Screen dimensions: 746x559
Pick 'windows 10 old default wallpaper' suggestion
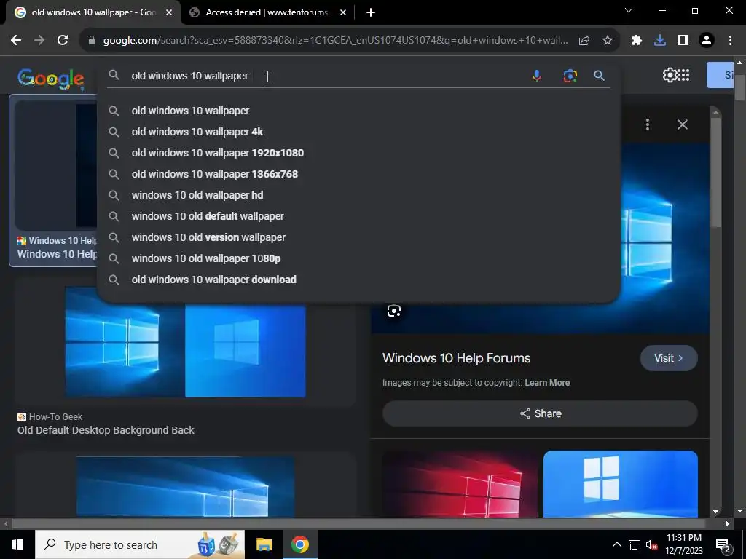[x=208, y=216]
